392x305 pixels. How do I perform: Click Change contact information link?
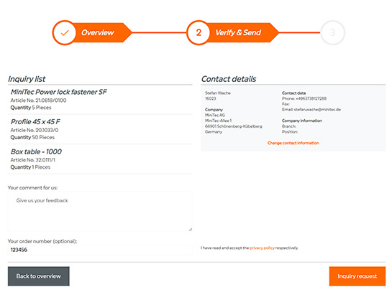point(293,143)
